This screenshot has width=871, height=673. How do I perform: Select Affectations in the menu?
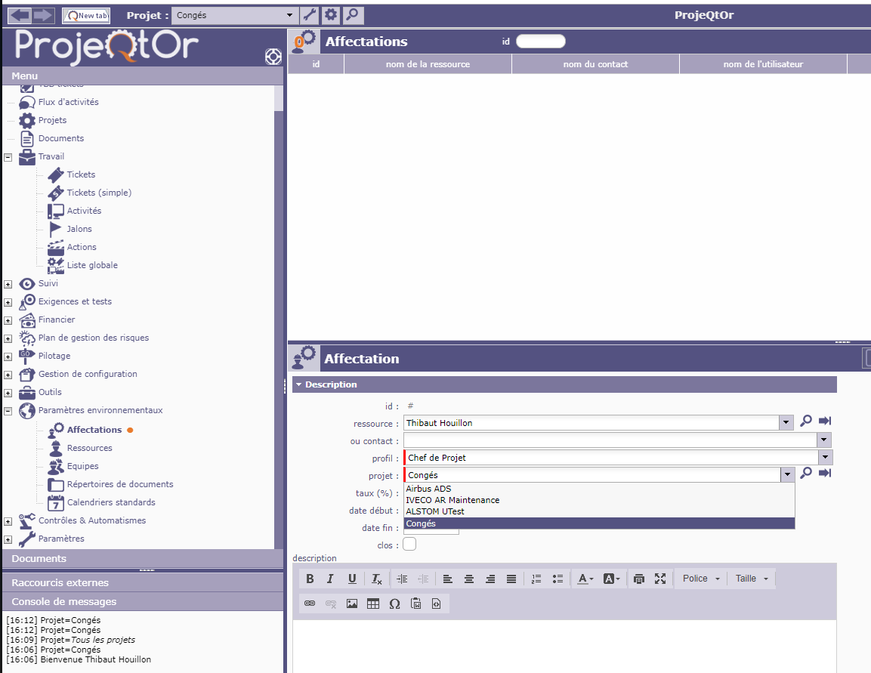[x=94, y=430]
